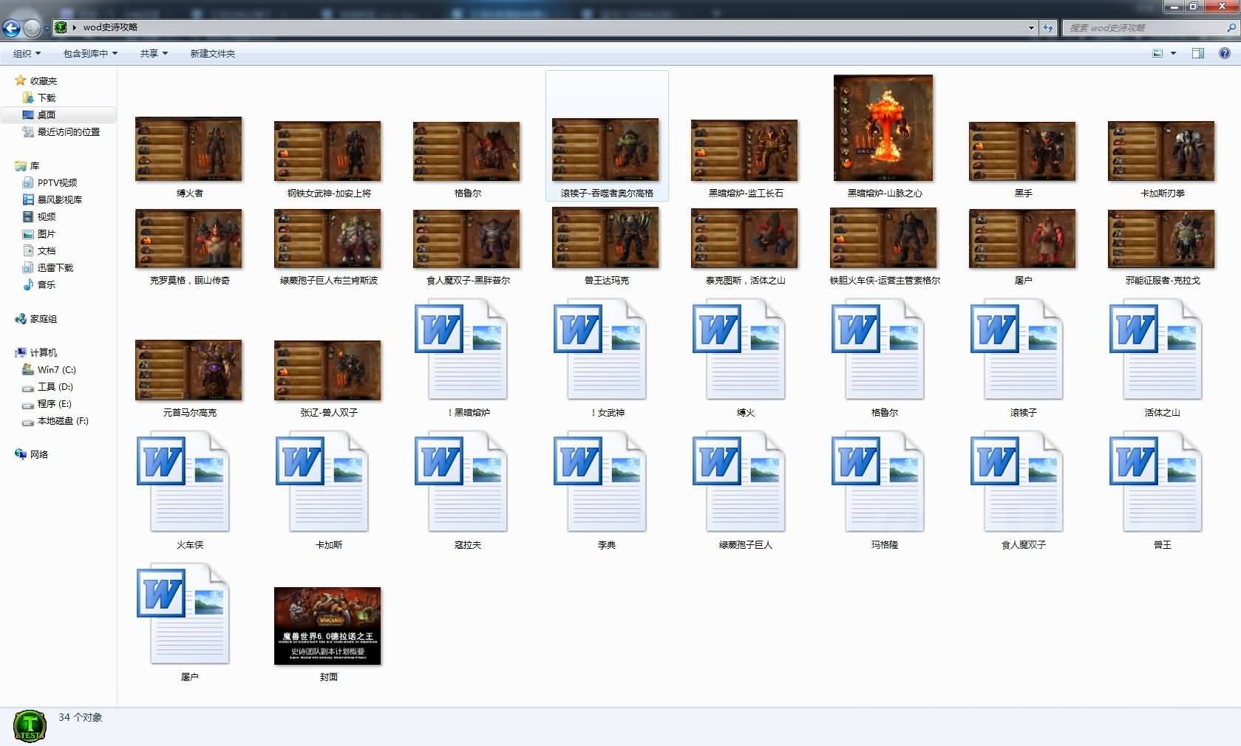The height and width of the screenshot is (746, 1241).
Task: Select the 钢铁女武神-加安上将 image
Action: point(327,151)
